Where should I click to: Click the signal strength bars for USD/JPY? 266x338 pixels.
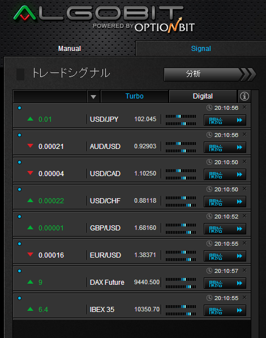click(x=181, y=120)
